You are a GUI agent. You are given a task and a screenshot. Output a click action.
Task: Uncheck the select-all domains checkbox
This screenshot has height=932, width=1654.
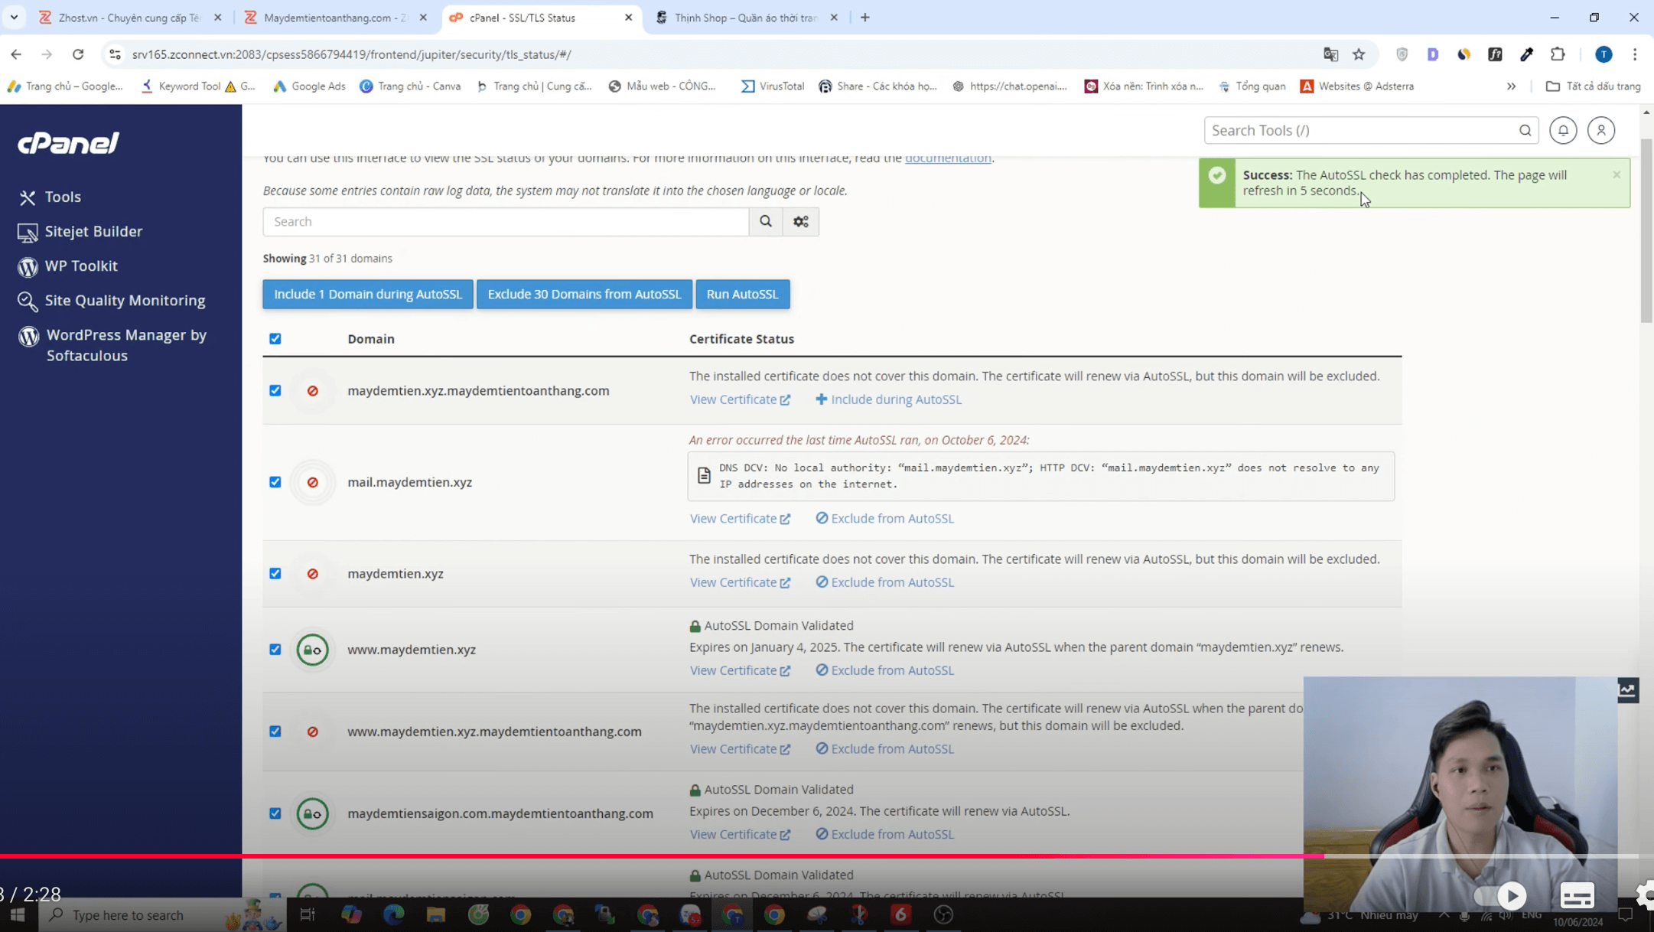[x=275, y=338]
